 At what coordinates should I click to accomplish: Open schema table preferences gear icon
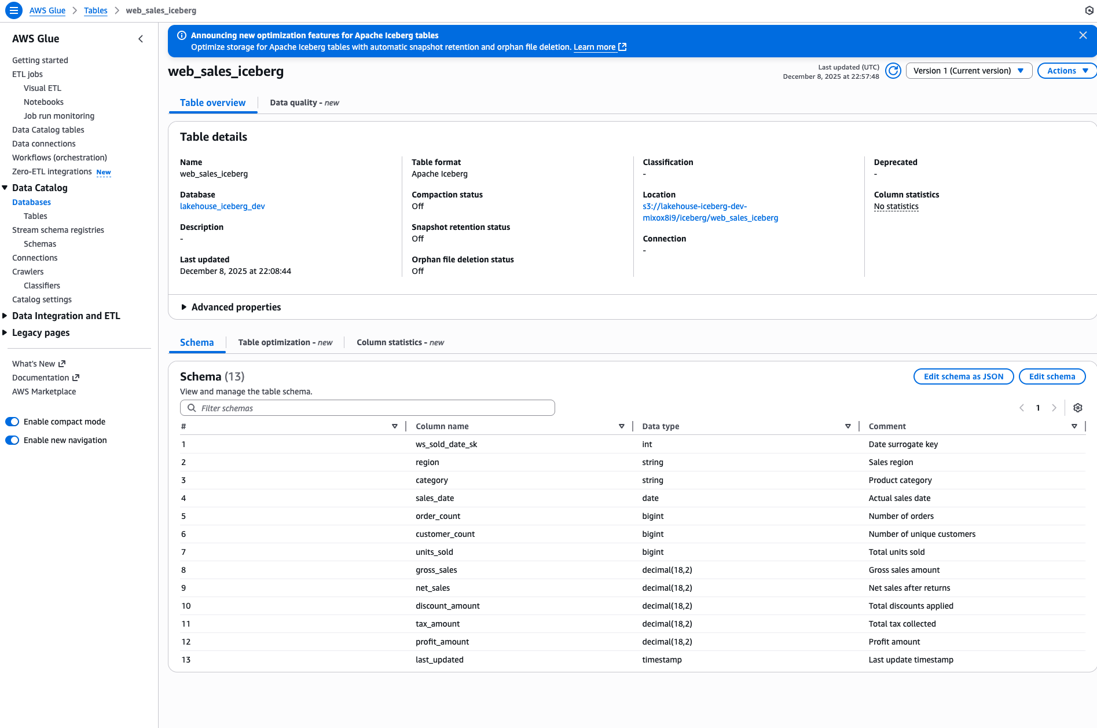(x=1077, y=408)
